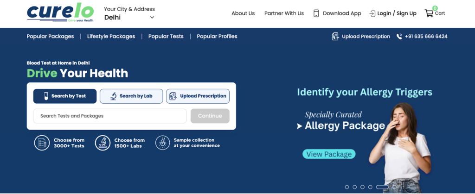Select the first carousel dot

click(347, 187)
